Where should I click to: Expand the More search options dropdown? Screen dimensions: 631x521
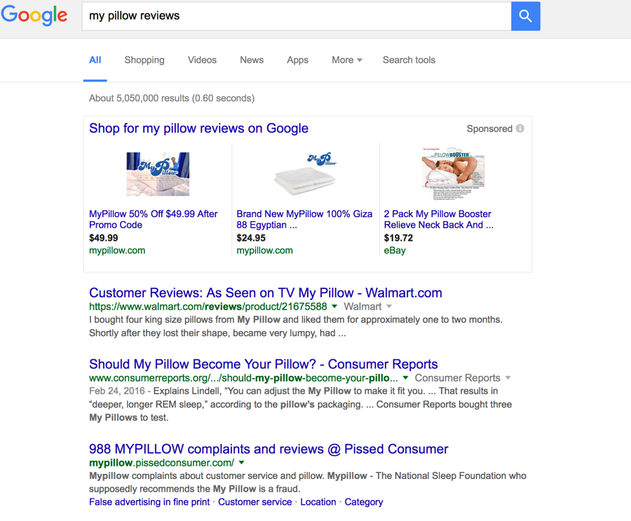tap(347, 60)
